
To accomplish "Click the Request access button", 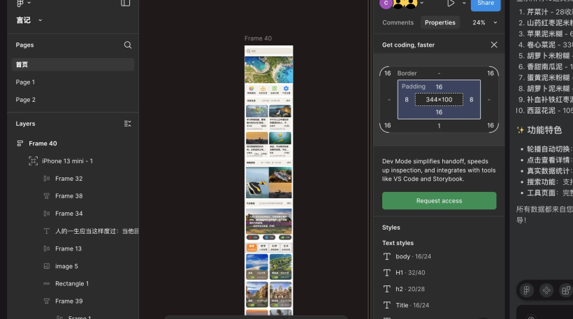I will tap(439, 201).
